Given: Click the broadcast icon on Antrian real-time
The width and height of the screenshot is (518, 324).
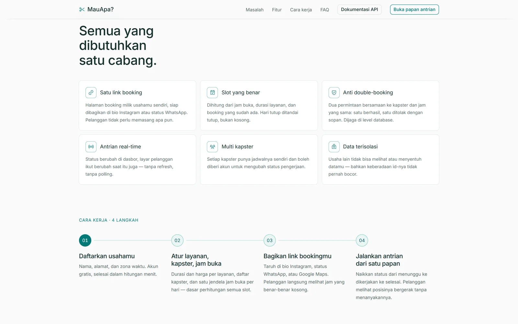Looking at the screenshot, I should pos(91,147).
